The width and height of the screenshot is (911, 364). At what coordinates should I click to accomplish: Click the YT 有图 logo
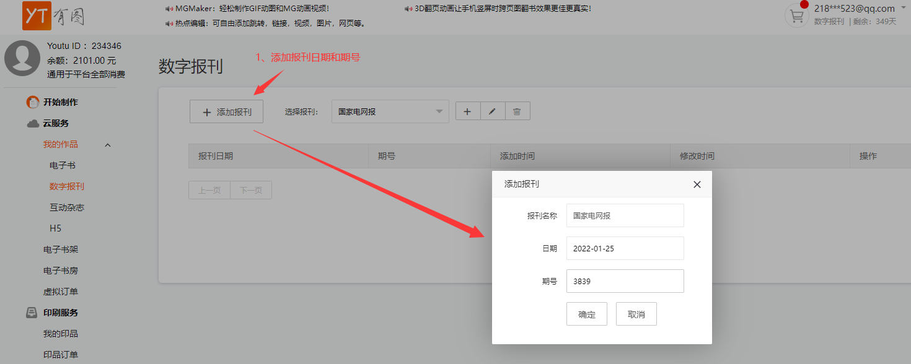[x=53, y=15]
